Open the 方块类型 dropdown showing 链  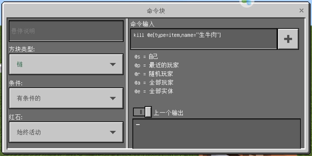click(x=66, y=64)
